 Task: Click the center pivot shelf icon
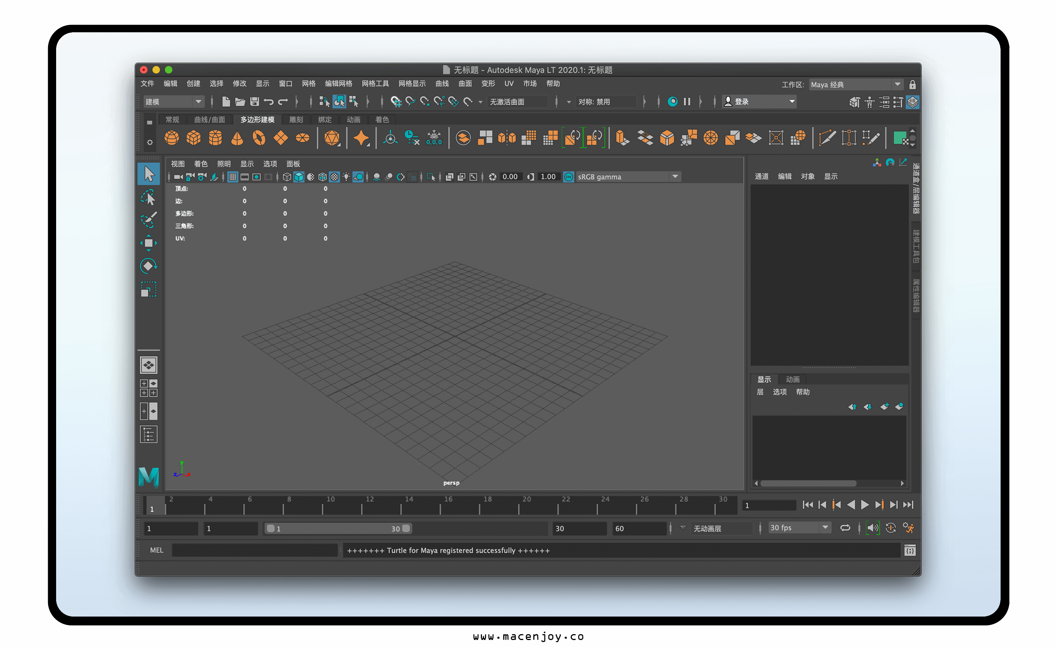coord(390,138)
